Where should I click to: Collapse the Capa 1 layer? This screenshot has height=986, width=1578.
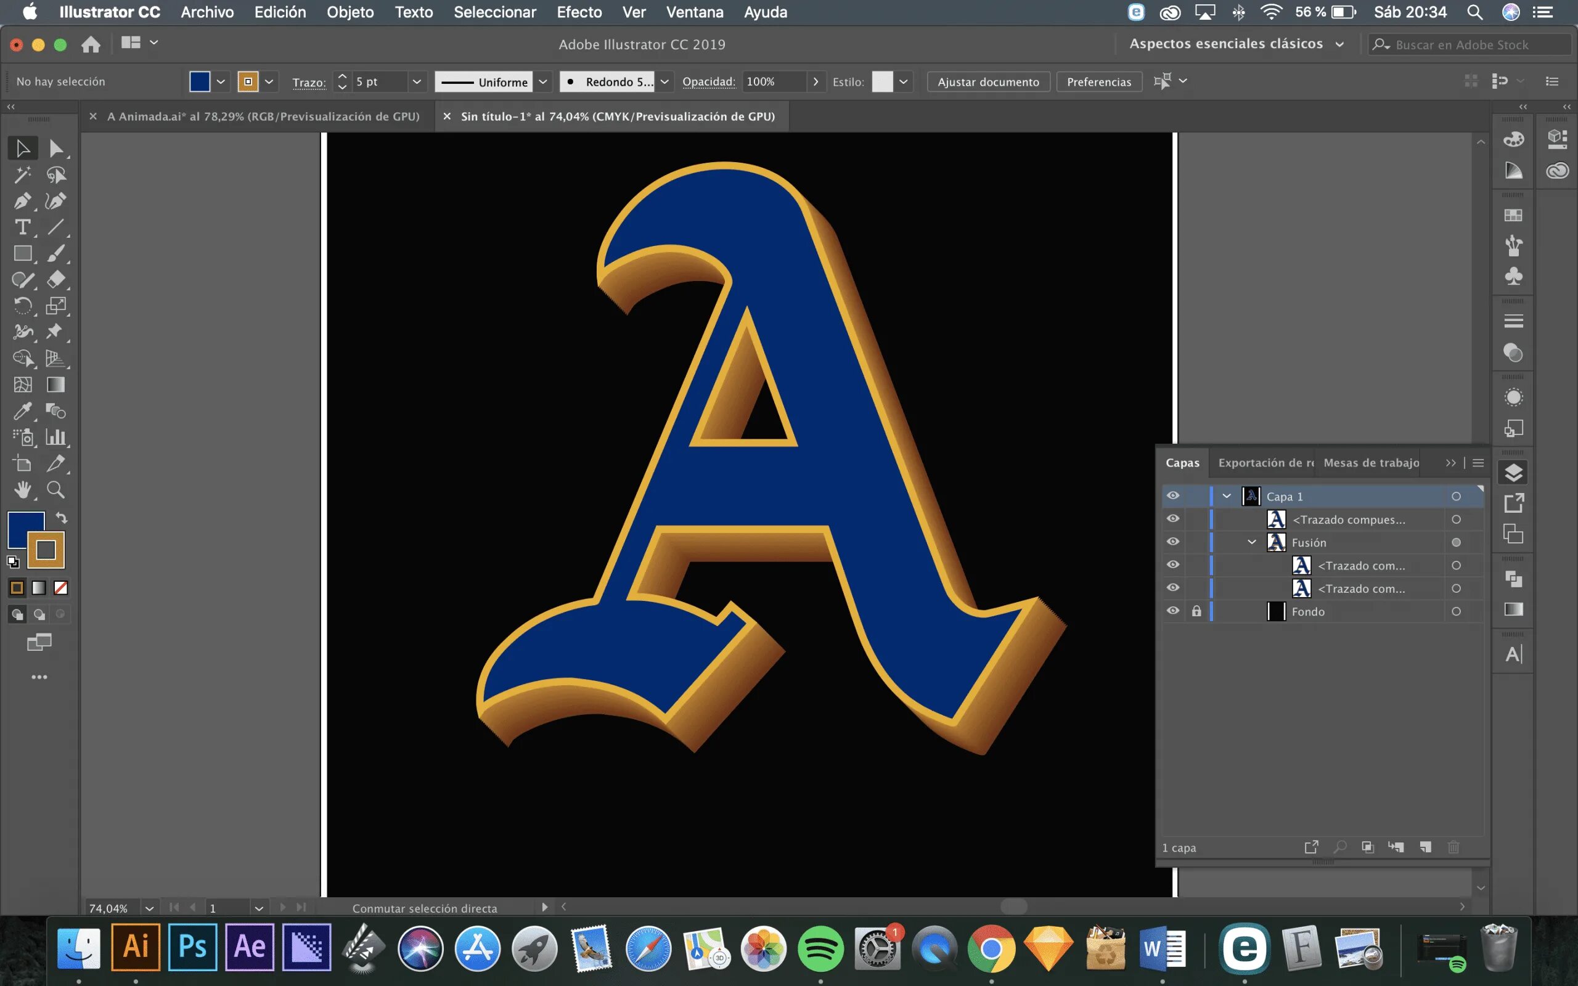coord(1227,496)
